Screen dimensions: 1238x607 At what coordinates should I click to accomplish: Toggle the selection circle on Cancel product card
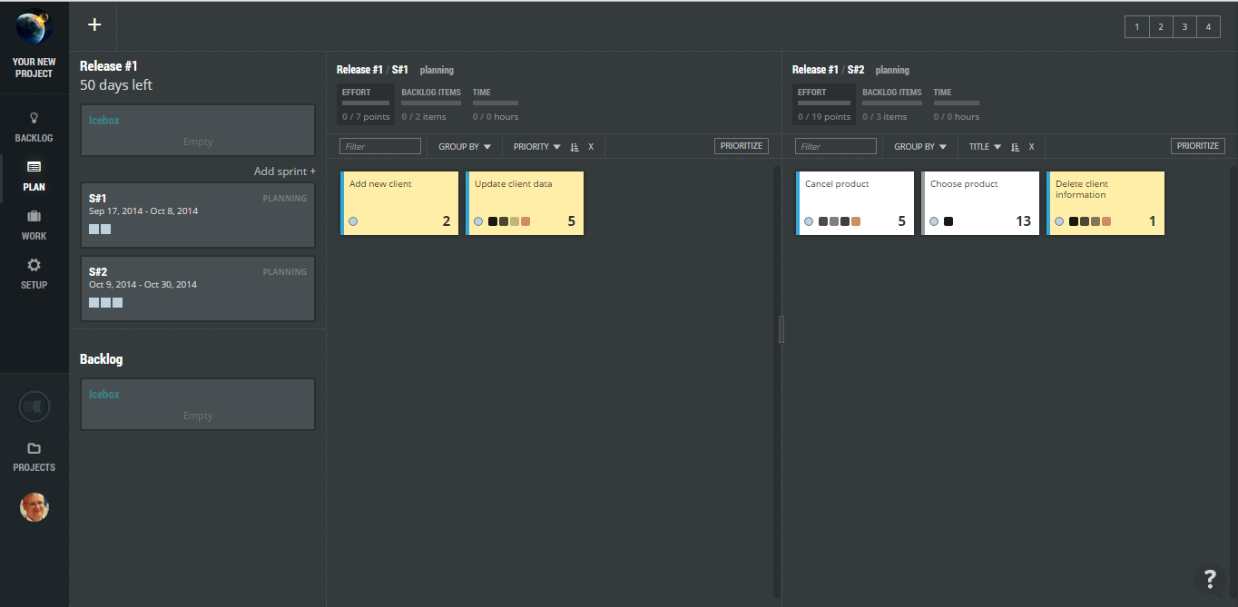click(809, 220)
